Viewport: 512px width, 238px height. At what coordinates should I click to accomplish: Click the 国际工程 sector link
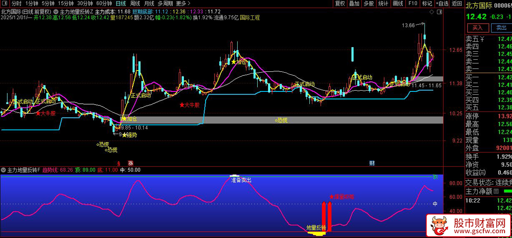(250, 18)
